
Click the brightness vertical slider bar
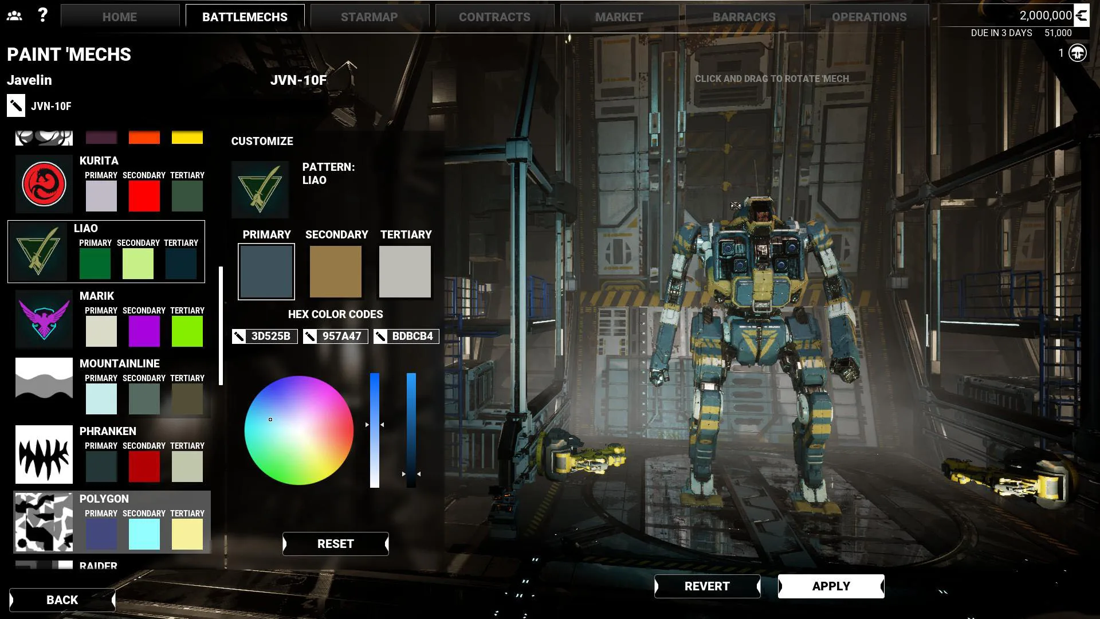411,430
